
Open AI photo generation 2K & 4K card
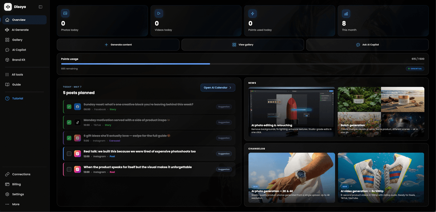click(292, 178)
